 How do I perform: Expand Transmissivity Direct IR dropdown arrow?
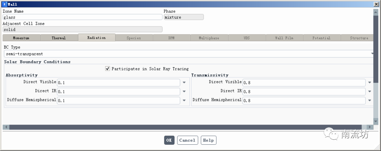(x=370, y=92)
